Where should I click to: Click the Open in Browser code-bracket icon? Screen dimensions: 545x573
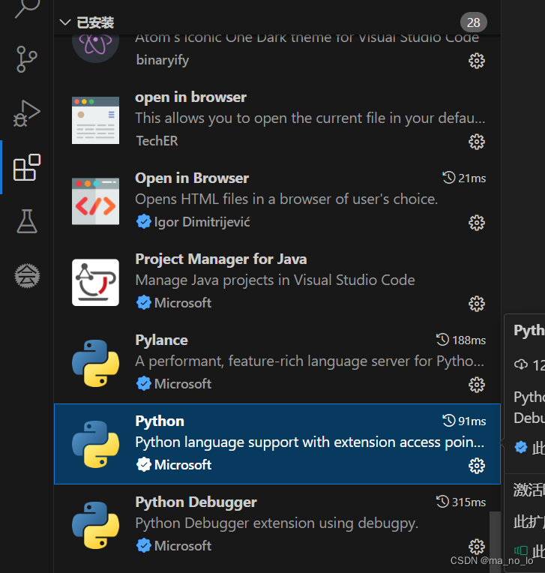coord(95,201)
